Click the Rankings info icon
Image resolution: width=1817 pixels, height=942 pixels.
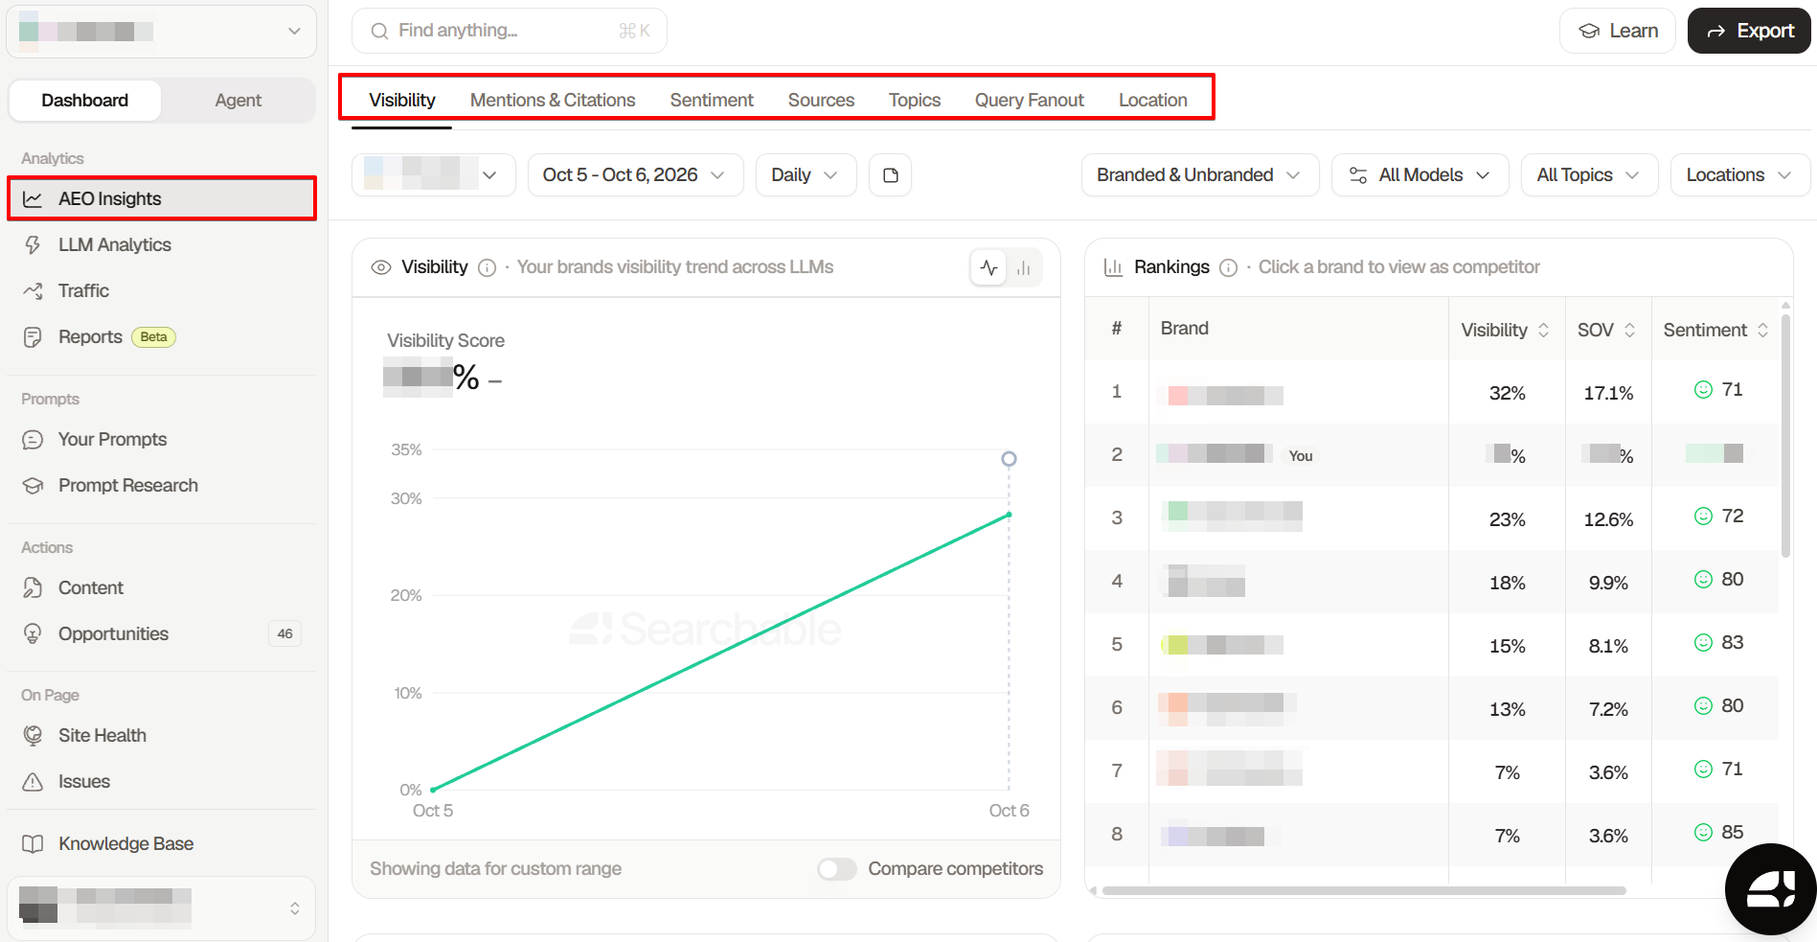point(1228,267)
